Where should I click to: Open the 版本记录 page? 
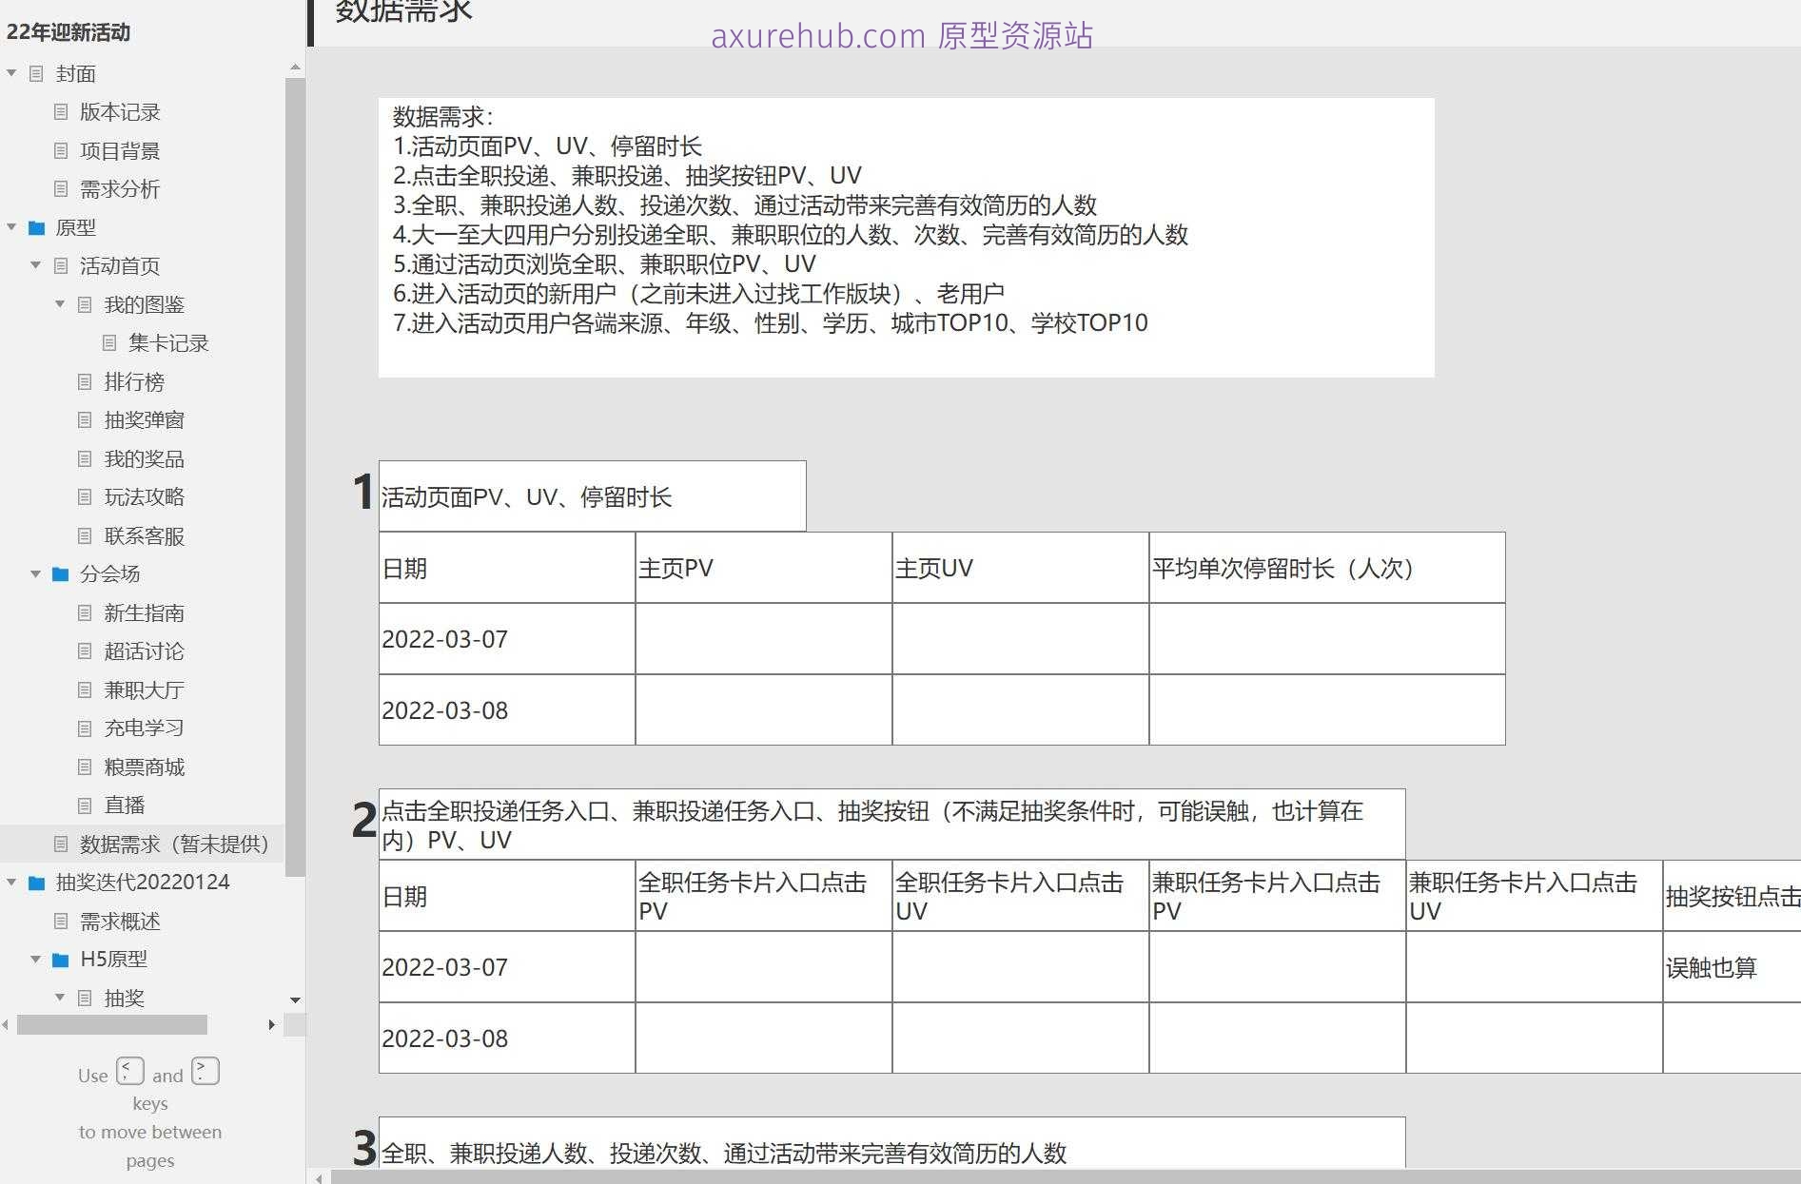(x=120, y=112)
